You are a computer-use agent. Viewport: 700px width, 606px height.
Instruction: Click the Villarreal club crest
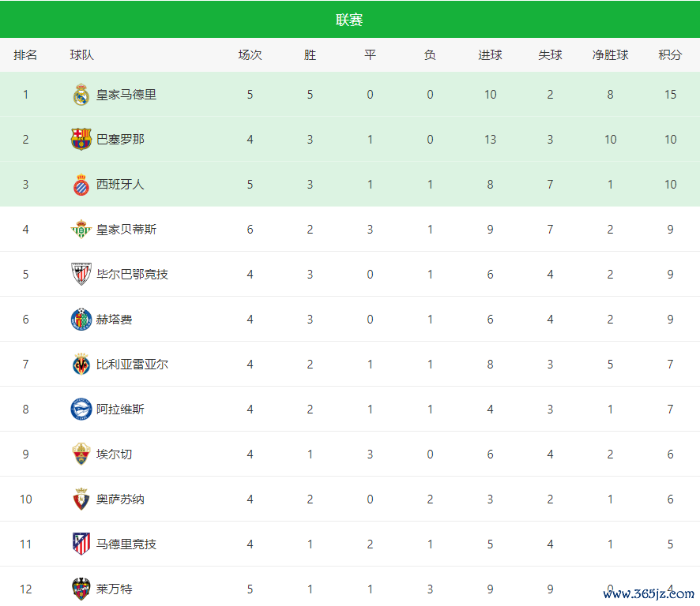tap(81, 365)
